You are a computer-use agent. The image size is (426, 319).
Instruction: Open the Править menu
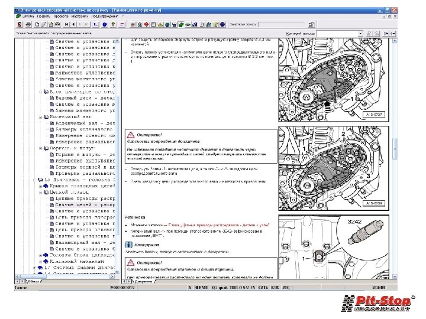pos(43,17)
